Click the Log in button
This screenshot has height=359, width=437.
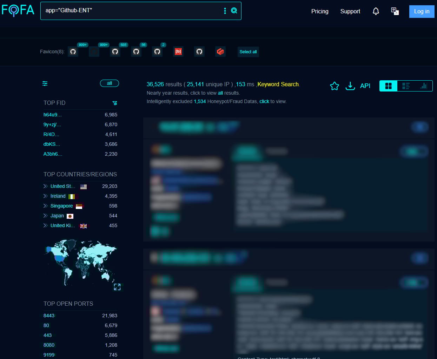pos(422,12)
